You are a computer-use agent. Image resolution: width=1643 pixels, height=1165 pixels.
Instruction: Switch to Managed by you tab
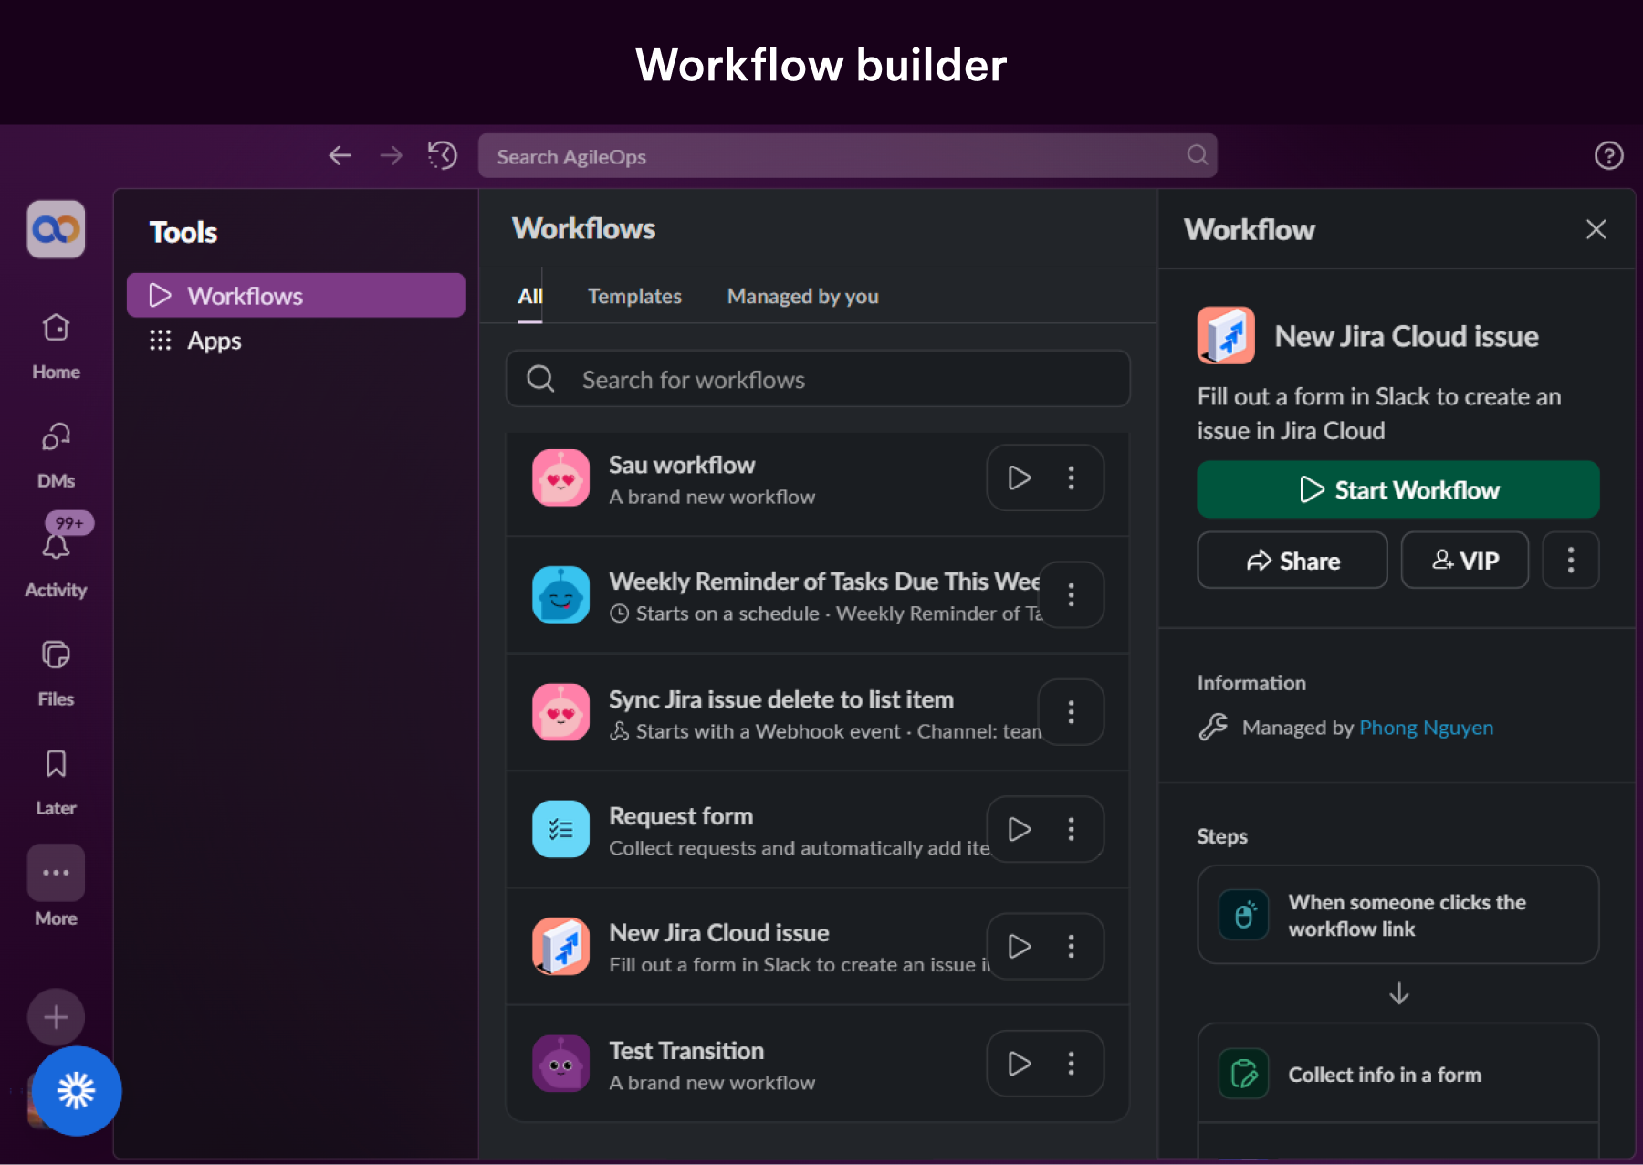(x=803, y=297)
